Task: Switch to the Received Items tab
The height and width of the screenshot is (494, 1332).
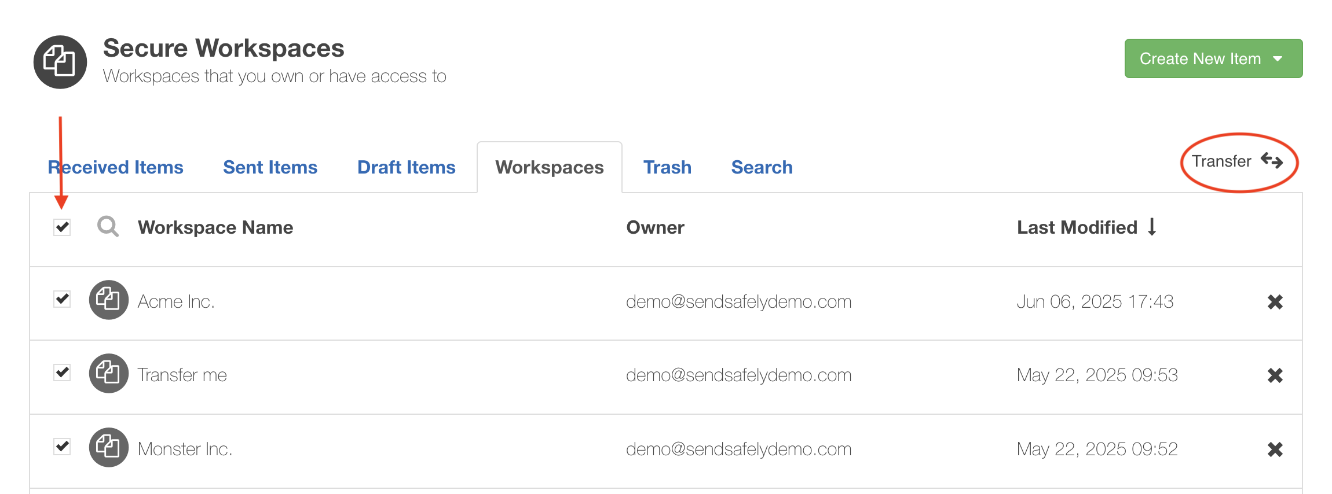Action: (x=116, y=167)
